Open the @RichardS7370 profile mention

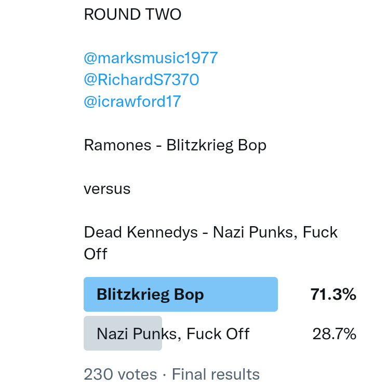[141, 79]
